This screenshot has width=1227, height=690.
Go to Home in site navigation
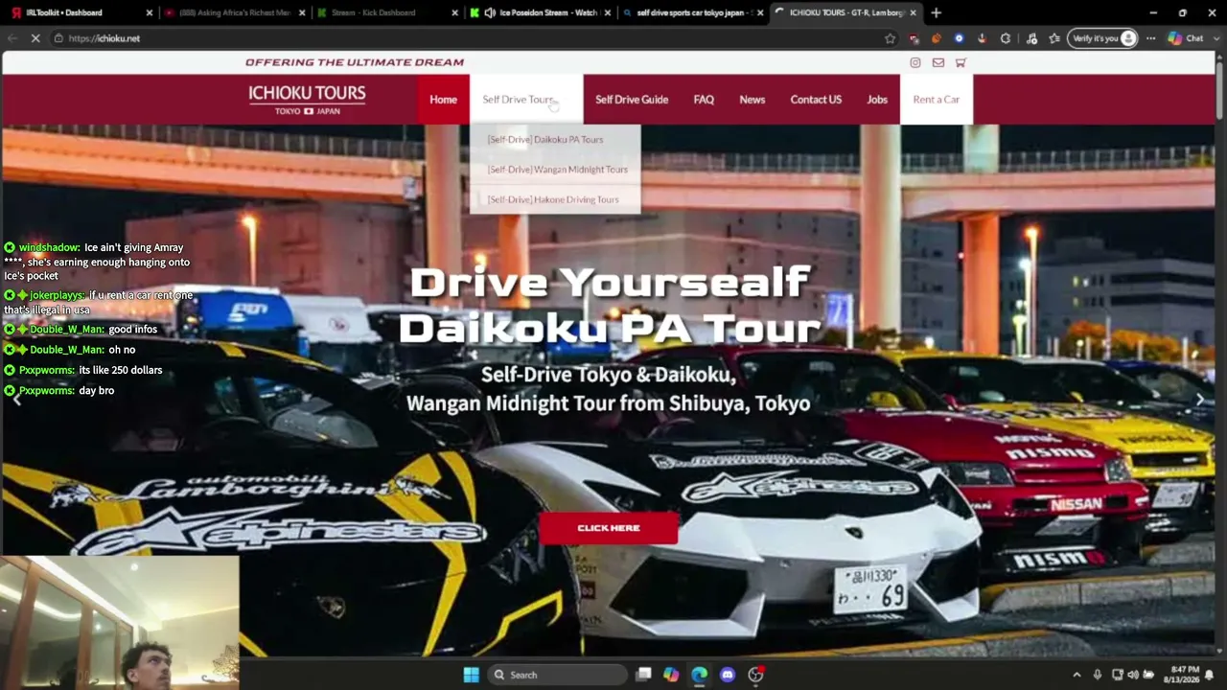(443, 100)
